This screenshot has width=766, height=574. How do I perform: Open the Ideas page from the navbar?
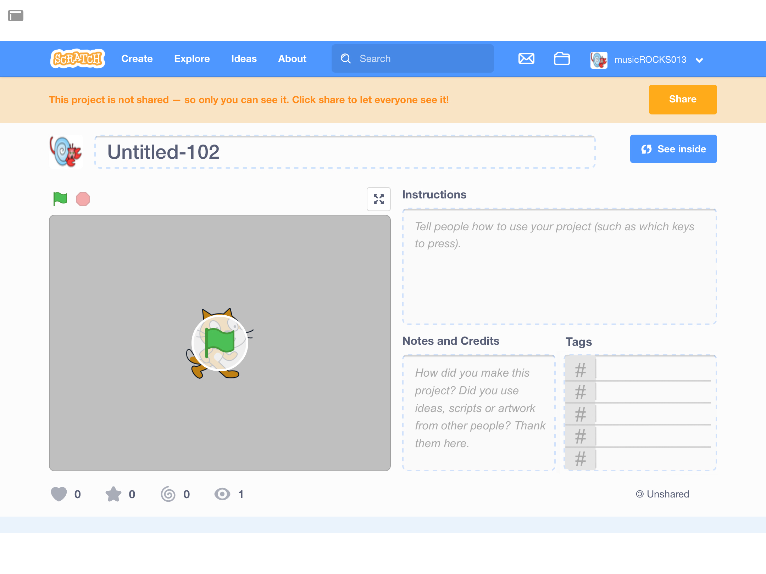click(244, 58)
